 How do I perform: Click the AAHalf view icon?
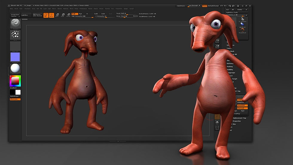(217, 46)
